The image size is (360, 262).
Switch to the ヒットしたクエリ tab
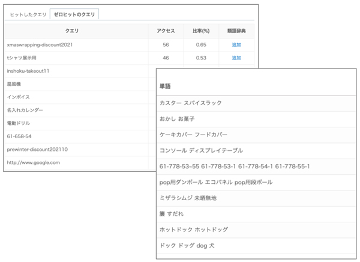point(28,14)
